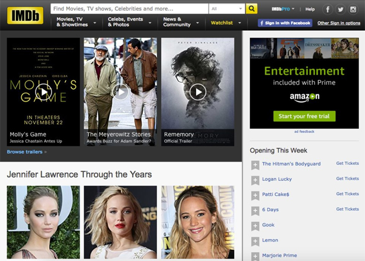Open Jennifer Lawrence photo with red lipstick

(120, 222)
